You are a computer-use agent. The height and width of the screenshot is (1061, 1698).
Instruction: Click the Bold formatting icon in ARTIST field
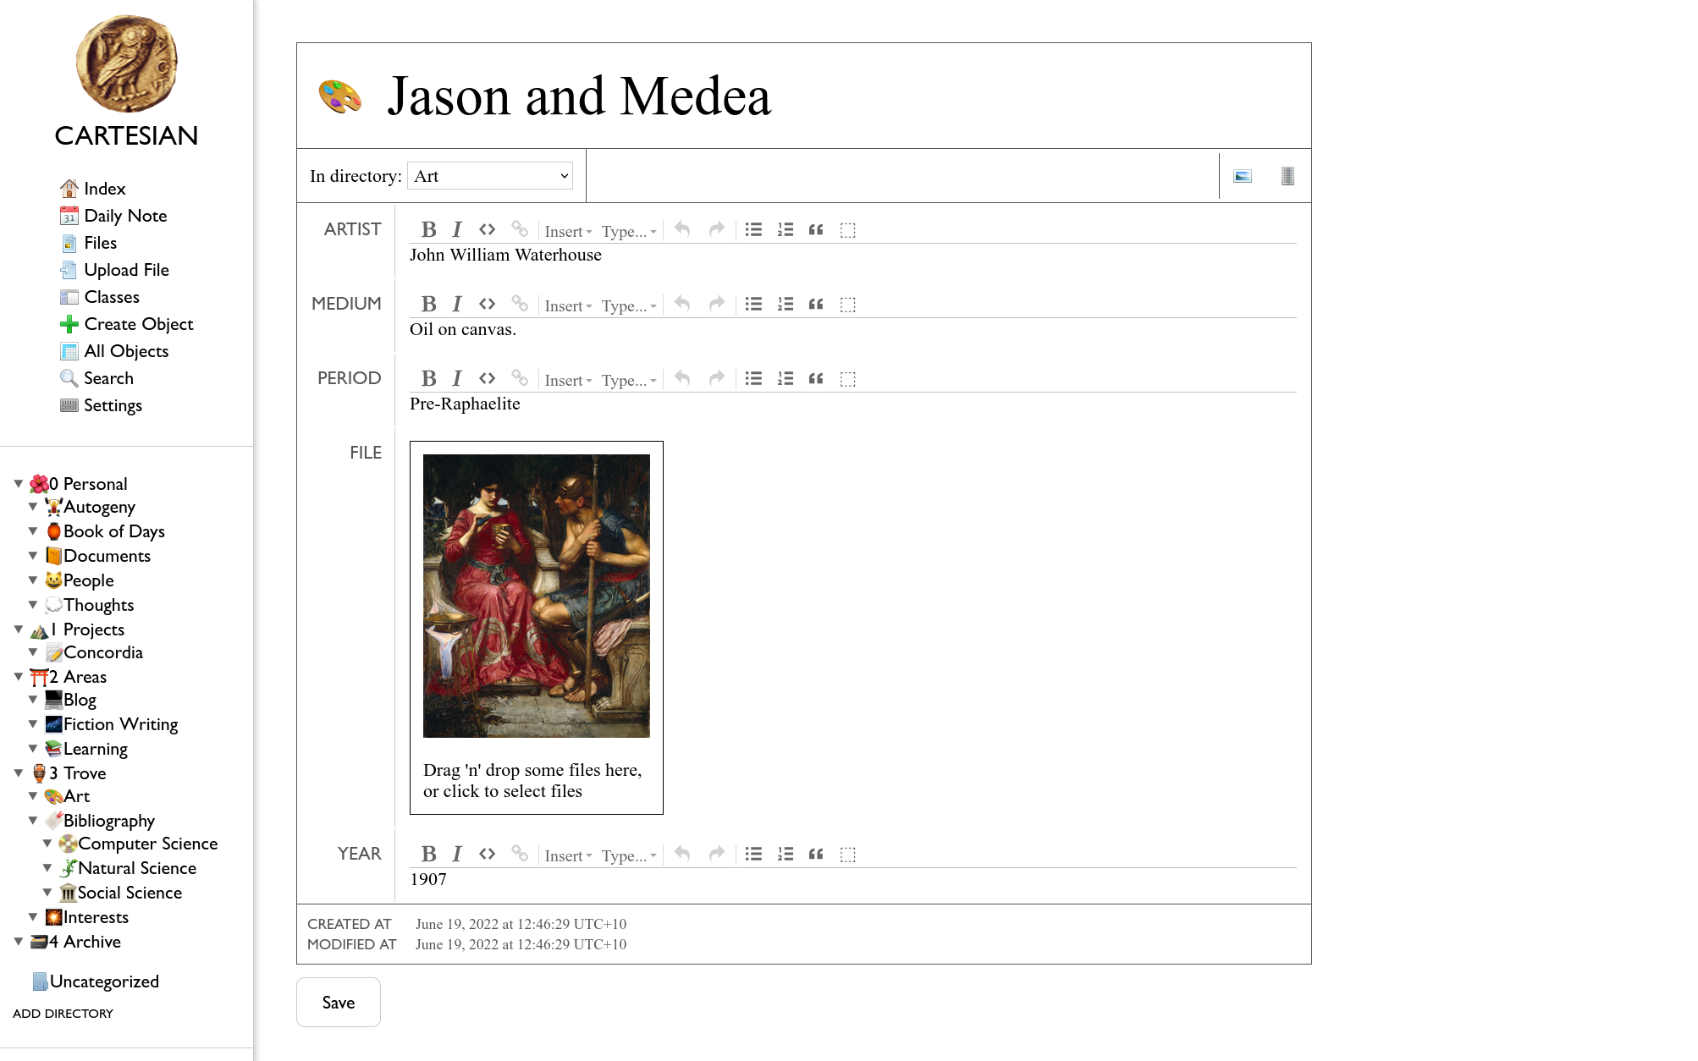[x=427, y=228]
